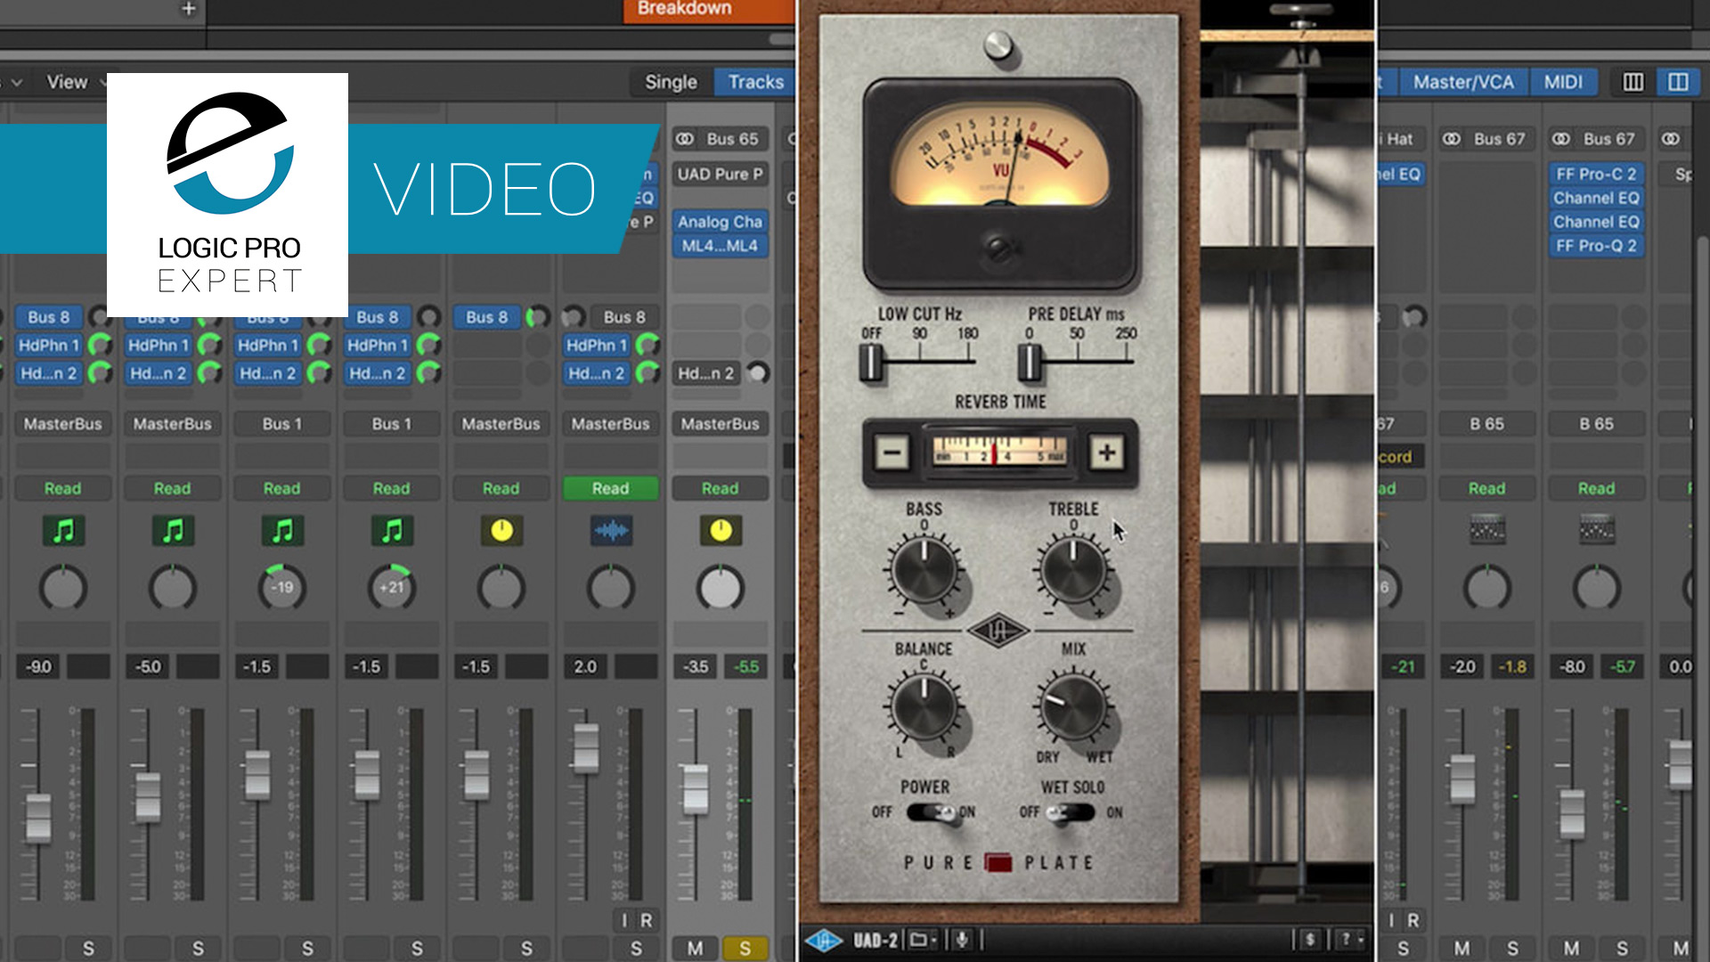This screenshot has width=1710, height=962.
Task: Click the Low Cut Hz slider handle
Action: pyautogui.click(x=870, y=363)
